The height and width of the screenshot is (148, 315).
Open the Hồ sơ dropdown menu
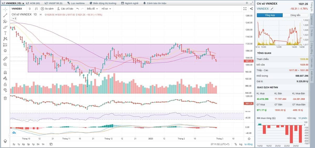point(106,9)
